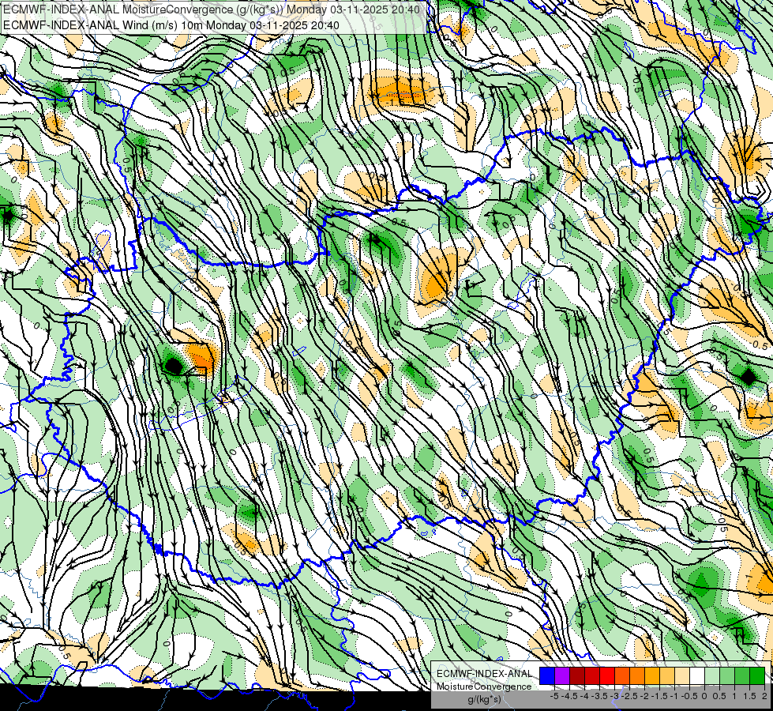Click the pale green swatch between 0 and 0.5
The width and height of the screenshot is (773, 711).
point(712,676)
